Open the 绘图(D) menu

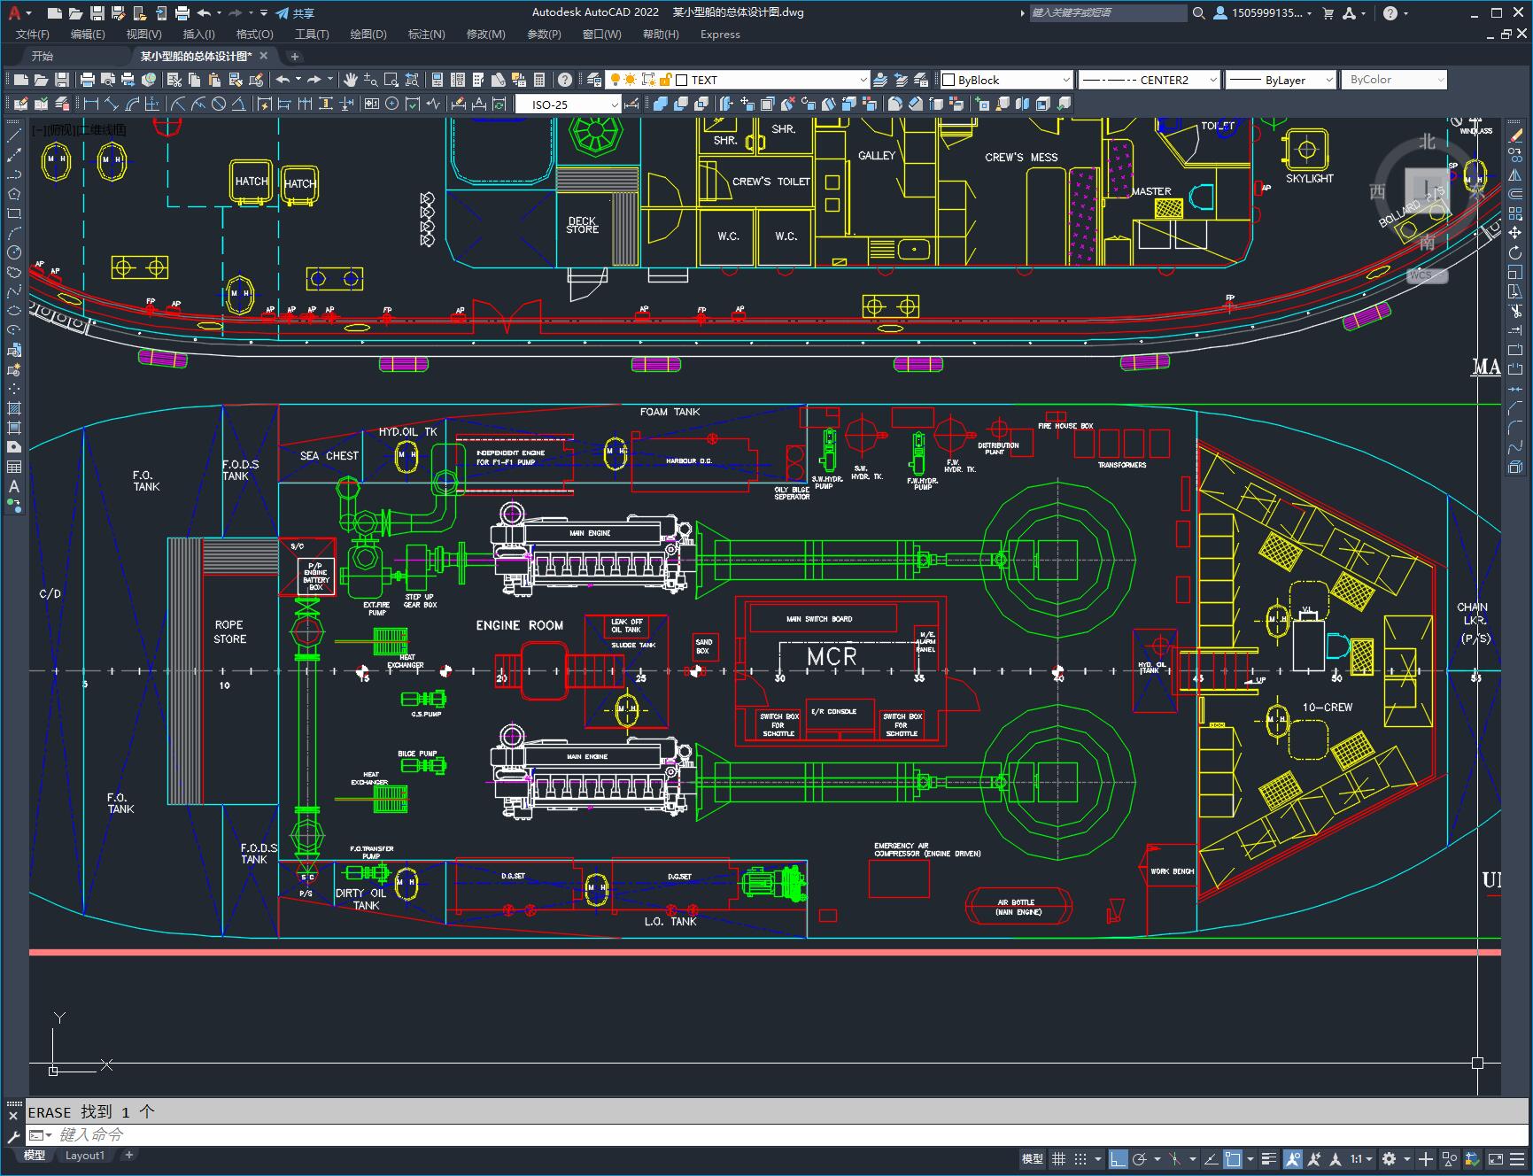[368, 34]
